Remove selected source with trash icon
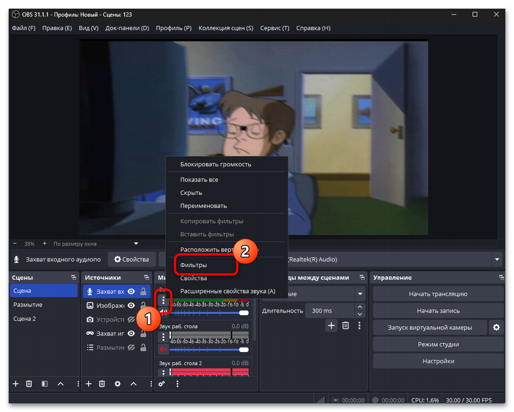Viewport: 514px width, 412px height. tap(102, 383)
